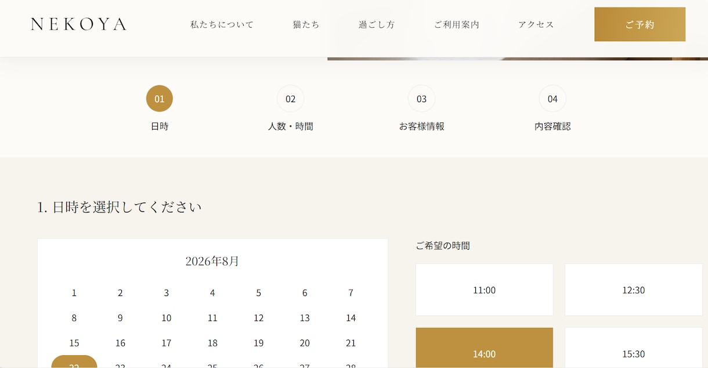Pick August 1 on the calendar
The width and height of the screenshot is (708, 368).
pos(74,293)
